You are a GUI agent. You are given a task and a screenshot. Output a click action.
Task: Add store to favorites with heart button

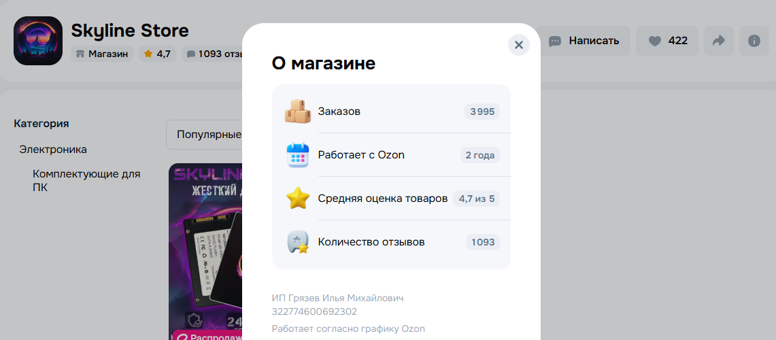[667, 41]
